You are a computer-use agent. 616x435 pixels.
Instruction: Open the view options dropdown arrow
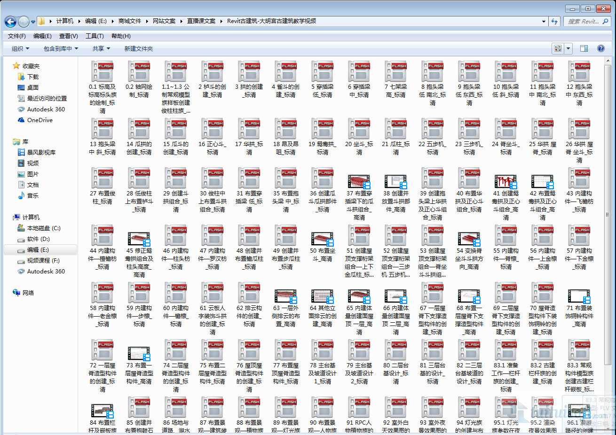point(569,48)
